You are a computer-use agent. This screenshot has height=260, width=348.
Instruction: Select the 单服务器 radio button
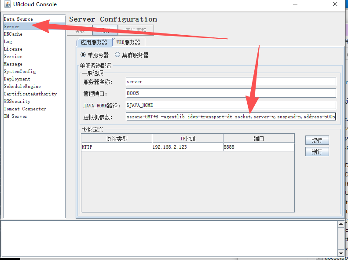[84, 55]
